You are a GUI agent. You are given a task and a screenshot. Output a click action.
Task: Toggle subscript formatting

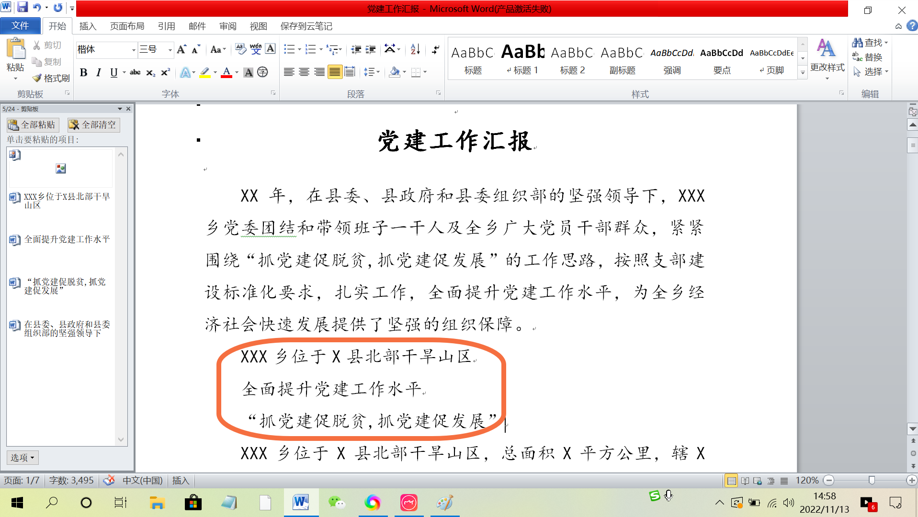[x=150, y=72]
